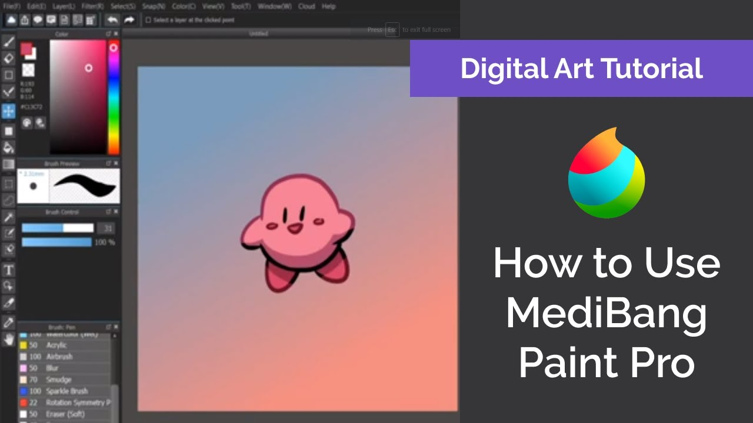The height and width of the screenshot is (423, 753).
Task: Open the Cloud menu
Action: (306, 6)
